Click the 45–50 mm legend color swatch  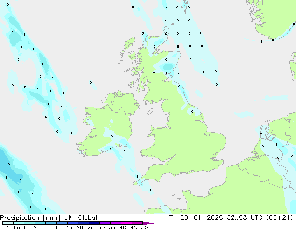tap(137, 223)
